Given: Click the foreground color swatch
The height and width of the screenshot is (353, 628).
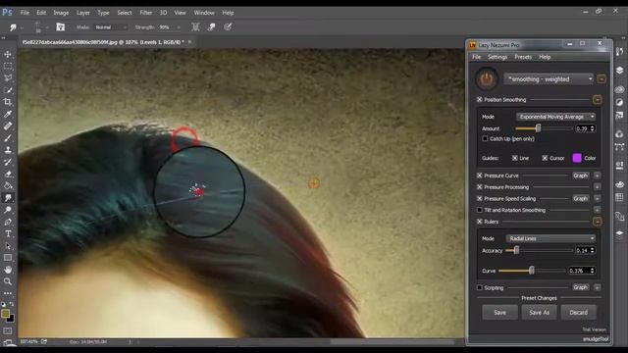Looking at the screenshot, I should coord(5,314).
